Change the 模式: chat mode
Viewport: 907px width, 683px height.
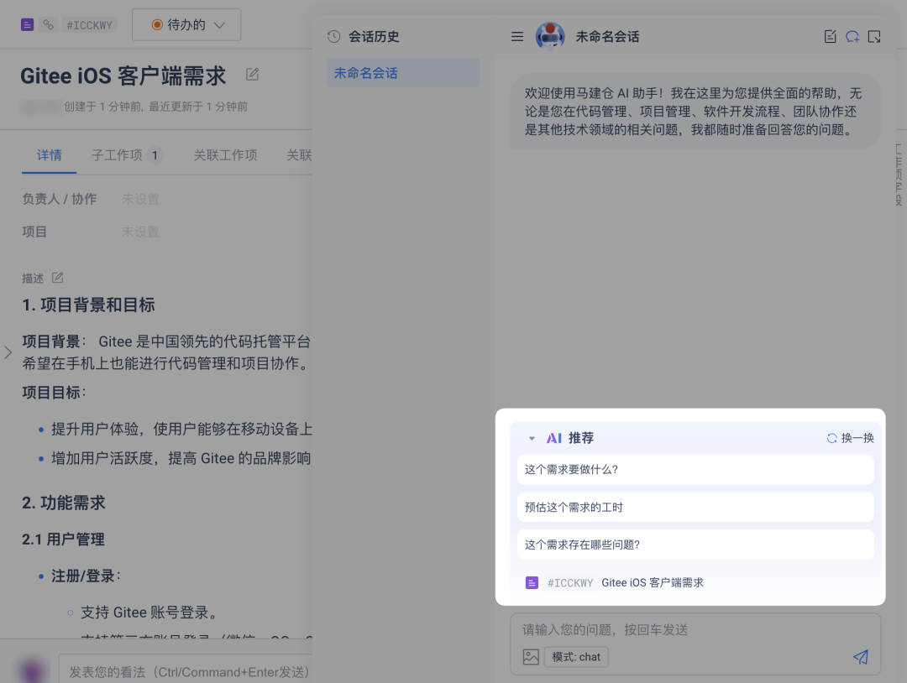(x=576, y=657)
